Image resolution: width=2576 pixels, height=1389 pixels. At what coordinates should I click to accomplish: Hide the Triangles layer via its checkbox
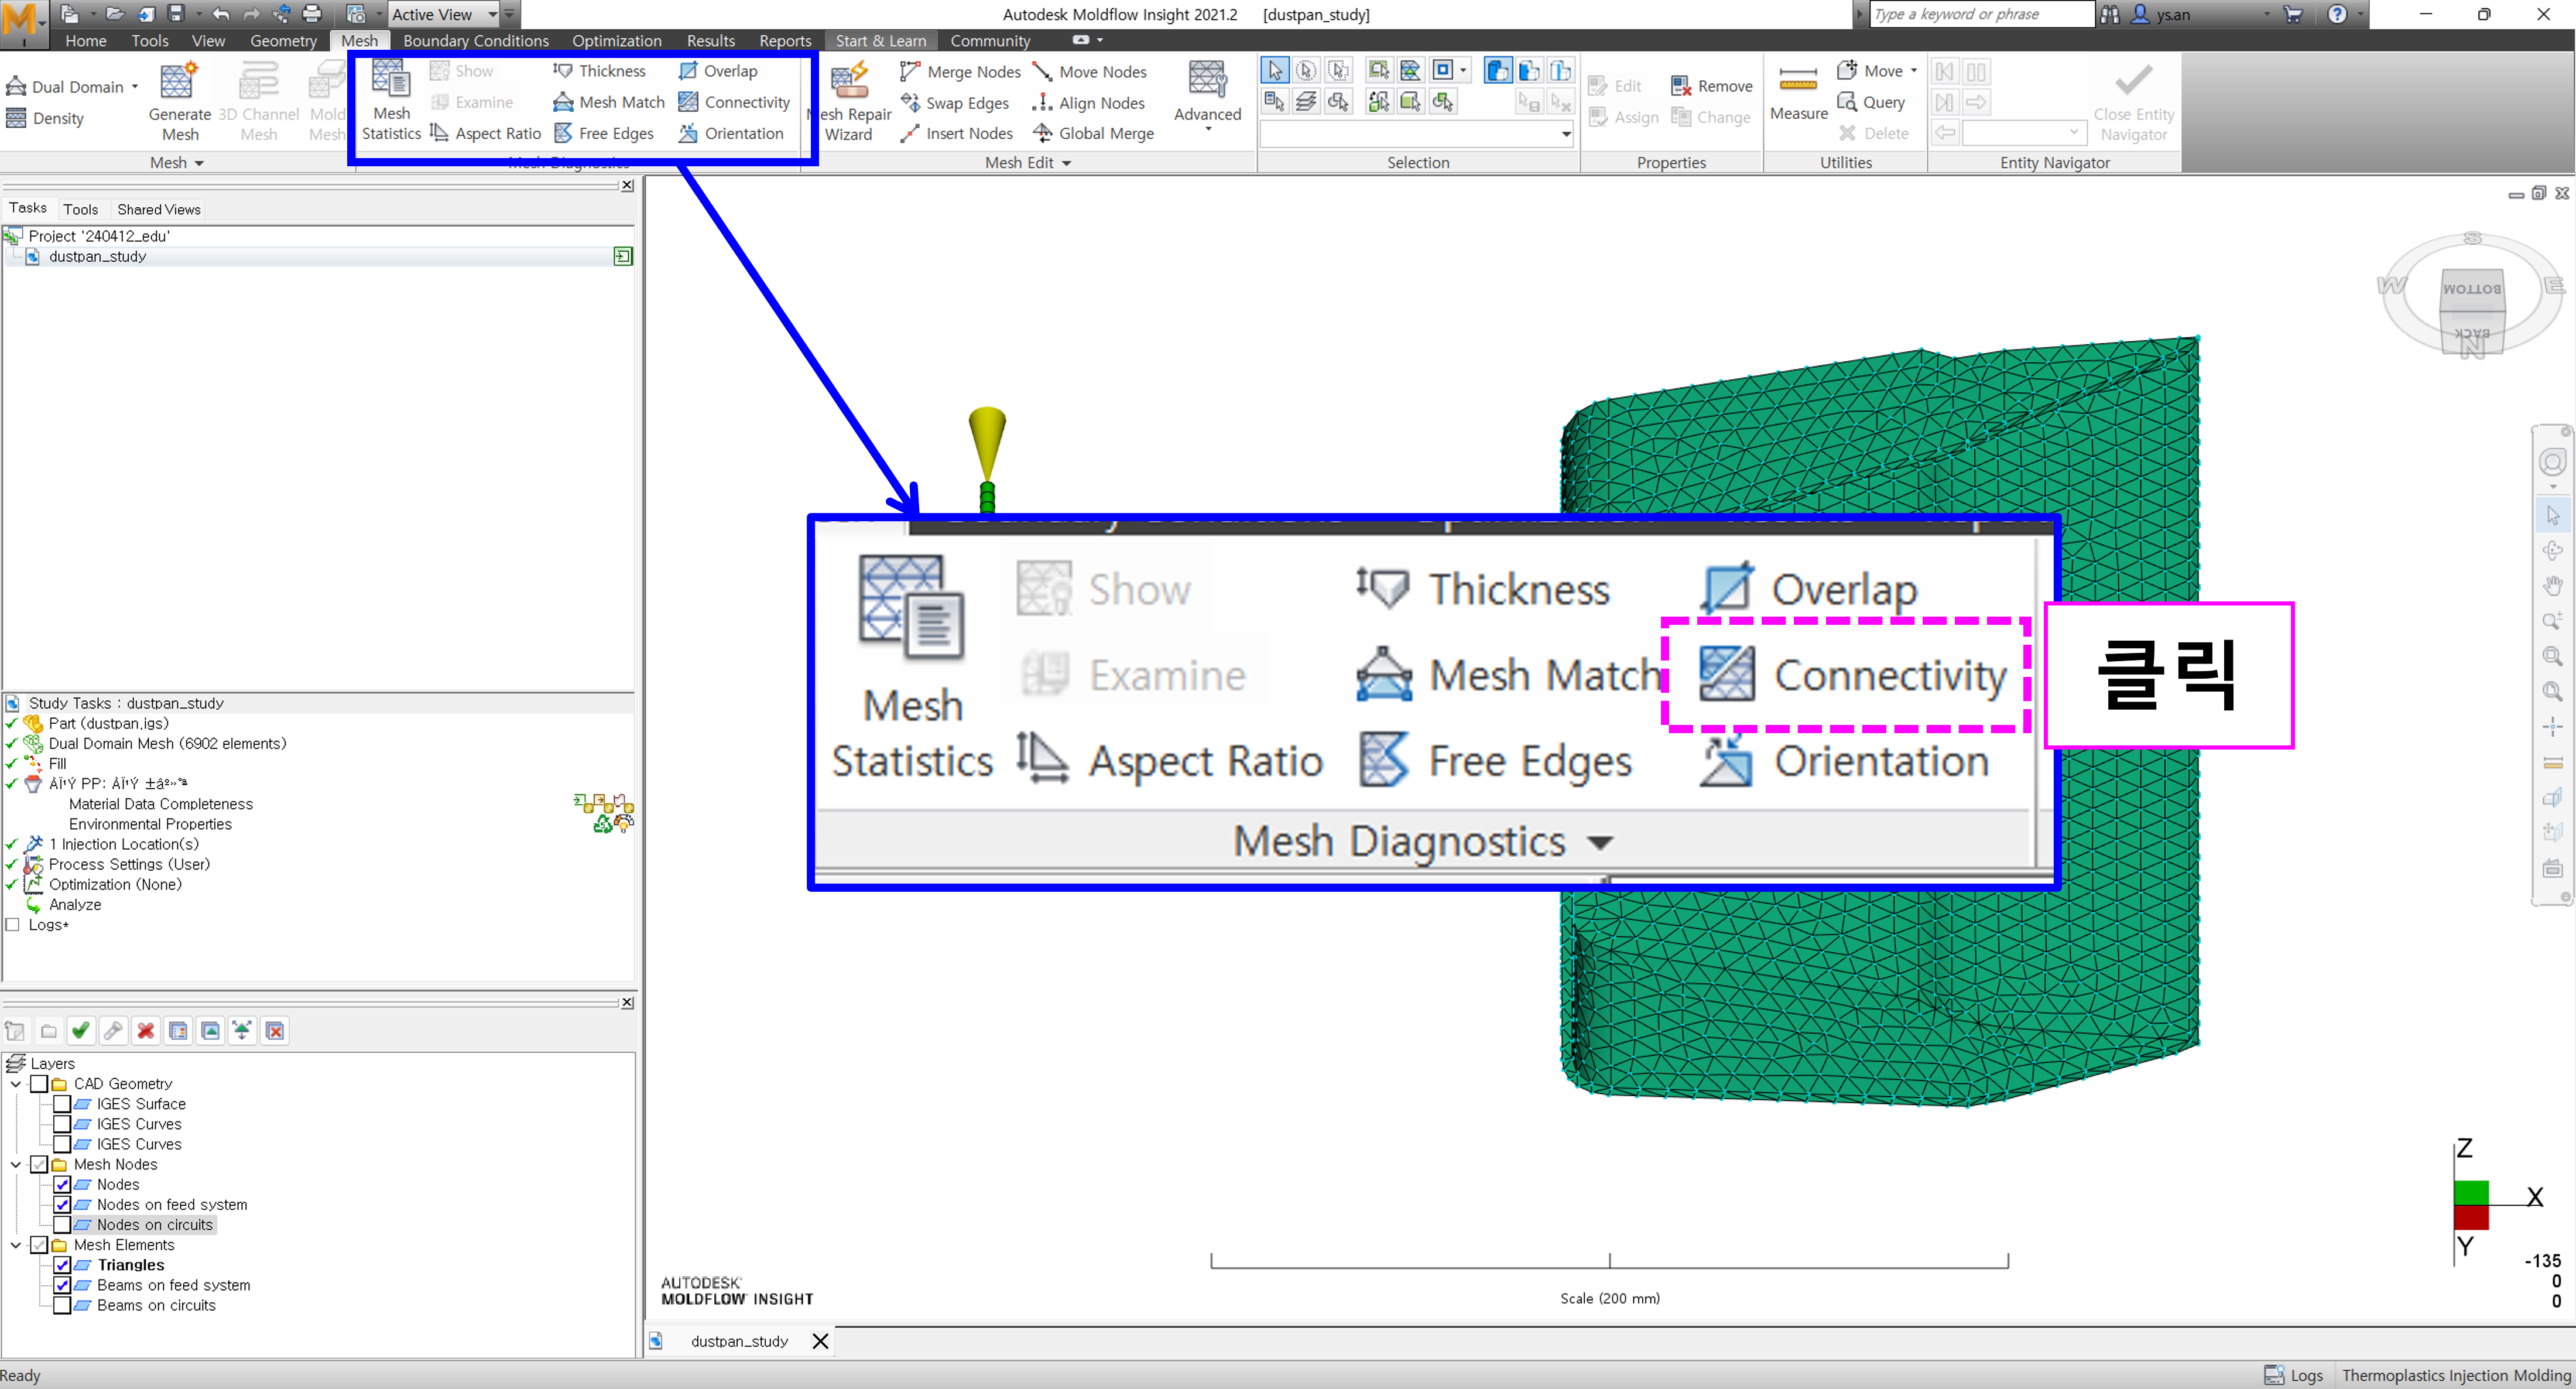[x=62, y=1265]
